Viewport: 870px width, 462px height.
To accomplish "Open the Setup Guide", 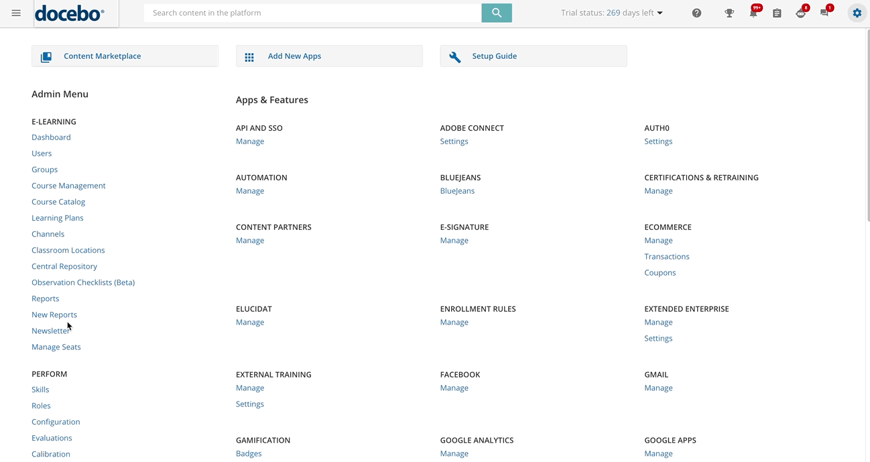I will (534, 56).
